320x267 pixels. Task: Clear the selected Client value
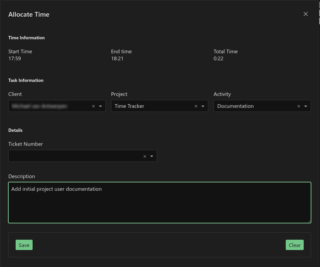pyautogui.click(x=93, y=106)
